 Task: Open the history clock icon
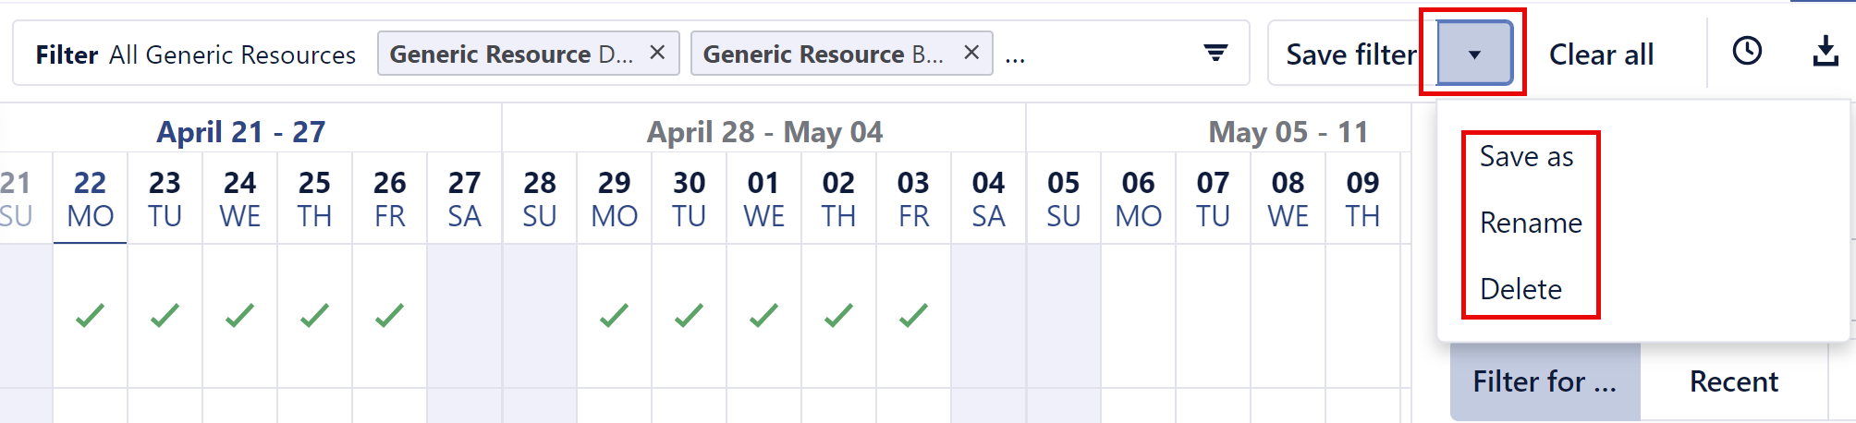coord(1746,51)
